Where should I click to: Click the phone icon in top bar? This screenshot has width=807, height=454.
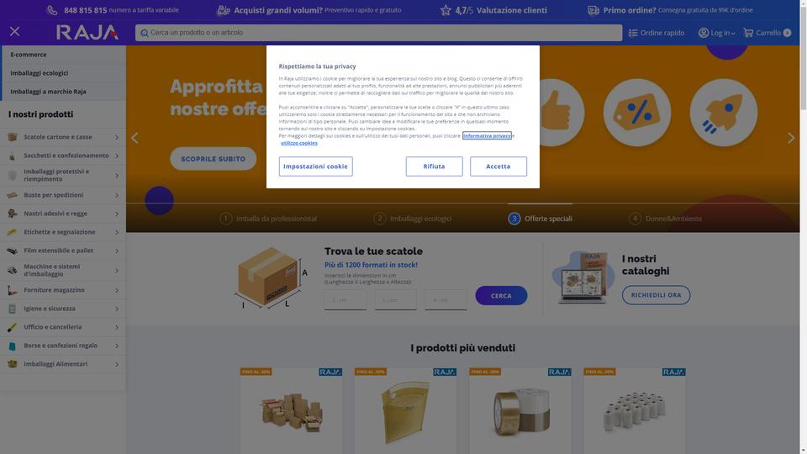52,10
